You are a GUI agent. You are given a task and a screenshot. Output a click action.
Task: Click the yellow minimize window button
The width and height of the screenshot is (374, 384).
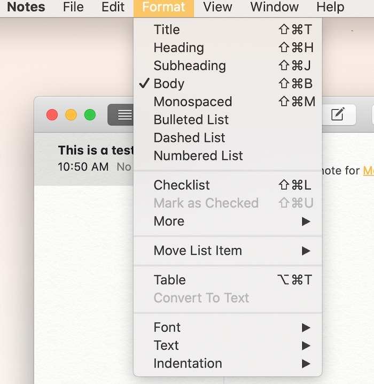tap(71, 114)
